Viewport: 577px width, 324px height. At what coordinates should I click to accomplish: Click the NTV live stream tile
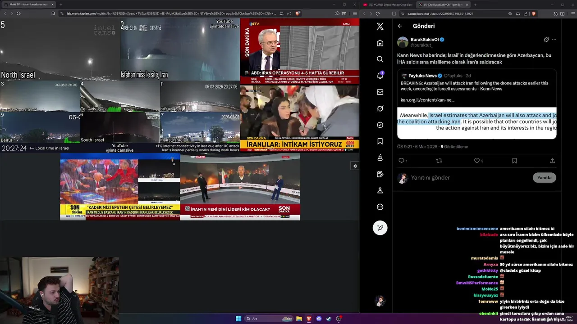click(x=299, y=51)
